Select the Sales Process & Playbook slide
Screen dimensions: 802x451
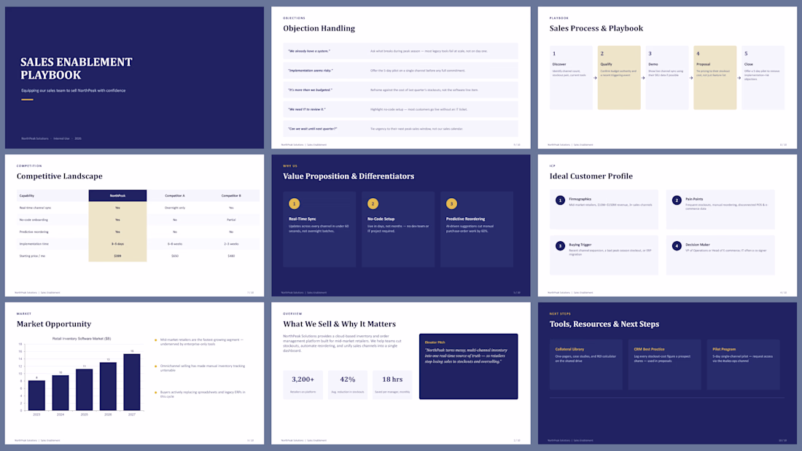[667, 78]
